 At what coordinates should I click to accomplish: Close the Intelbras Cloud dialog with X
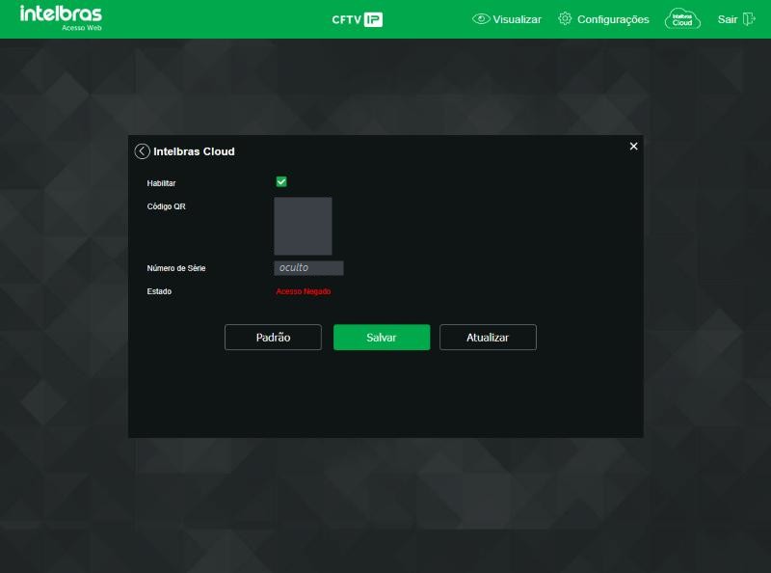633,147
